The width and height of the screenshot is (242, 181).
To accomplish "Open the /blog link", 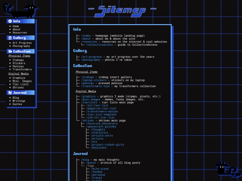I will click(85, 160).
